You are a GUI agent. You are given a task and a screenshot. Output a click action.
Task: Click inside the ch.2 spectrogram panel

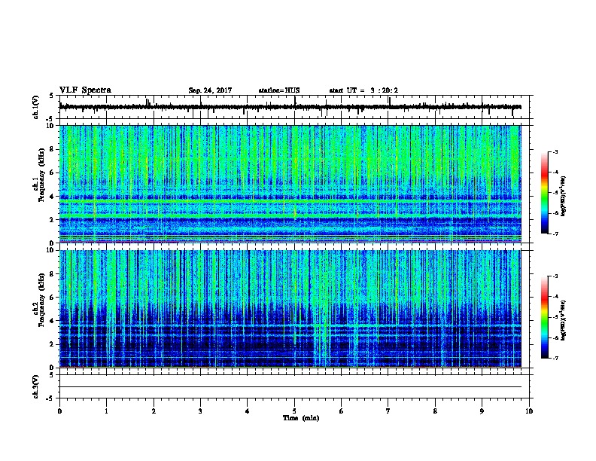click(x=290, y=309)
